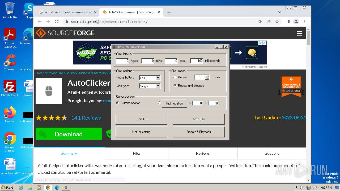The image size is (340, 191).
Task: Close the AutoClicker SourceForge tab
Action: click(159, 12)
